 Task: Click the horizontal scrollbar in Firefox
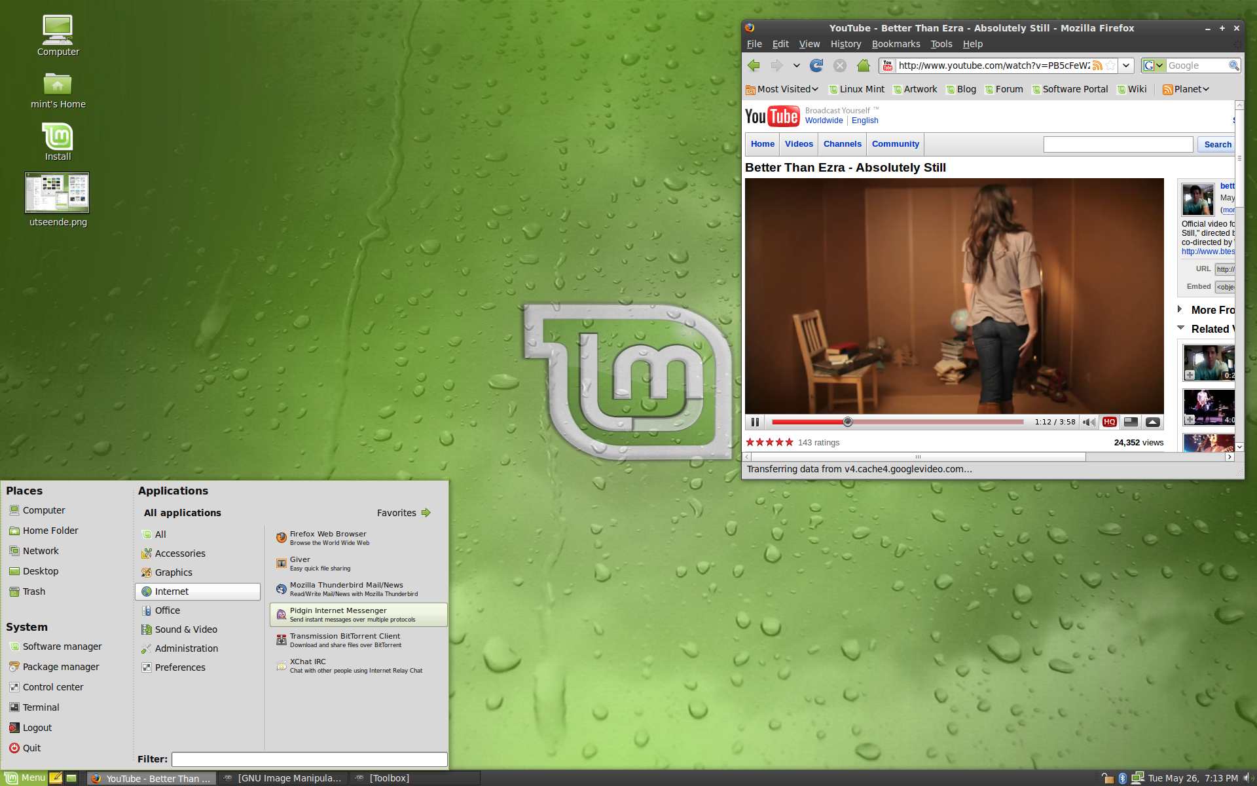click(x=918, y=457)
